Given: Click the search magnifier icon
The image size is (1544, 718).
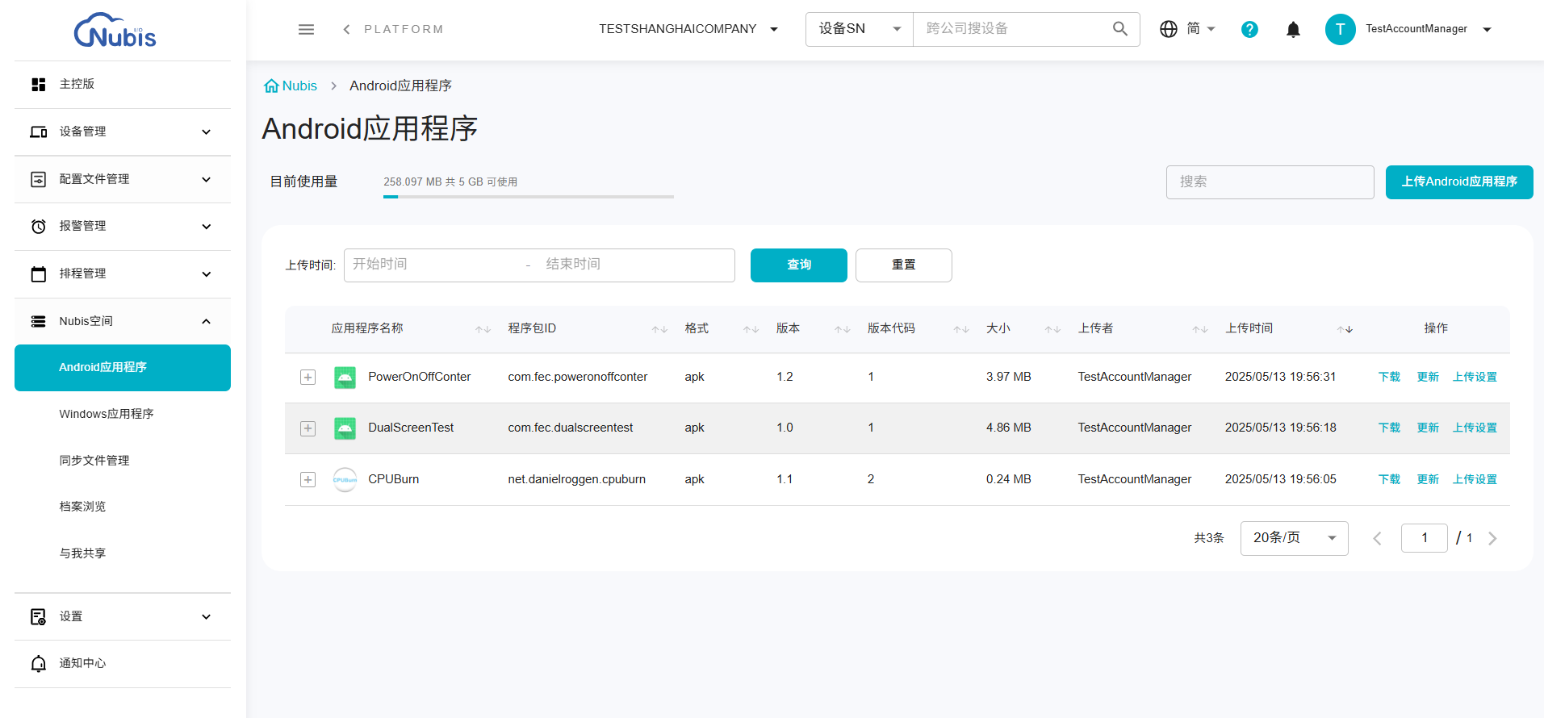Looking at the screenshot, I should coord(1120,29).
